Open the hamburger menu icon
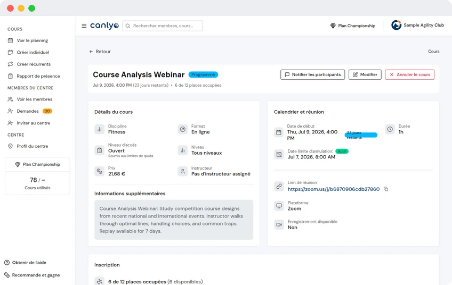 (84, 26)
